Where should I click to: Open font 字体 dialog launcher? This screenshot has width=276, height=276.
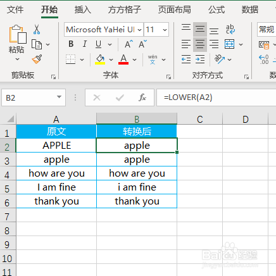click(168, 77)
